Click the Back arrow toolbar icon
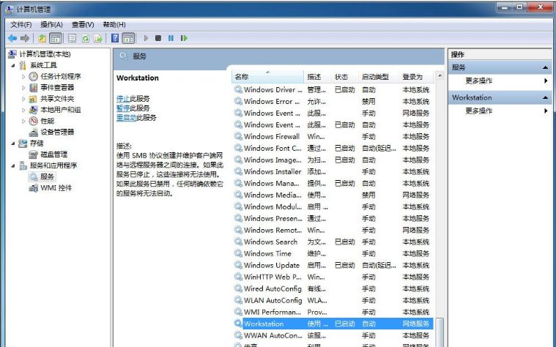 click(12, 38)
